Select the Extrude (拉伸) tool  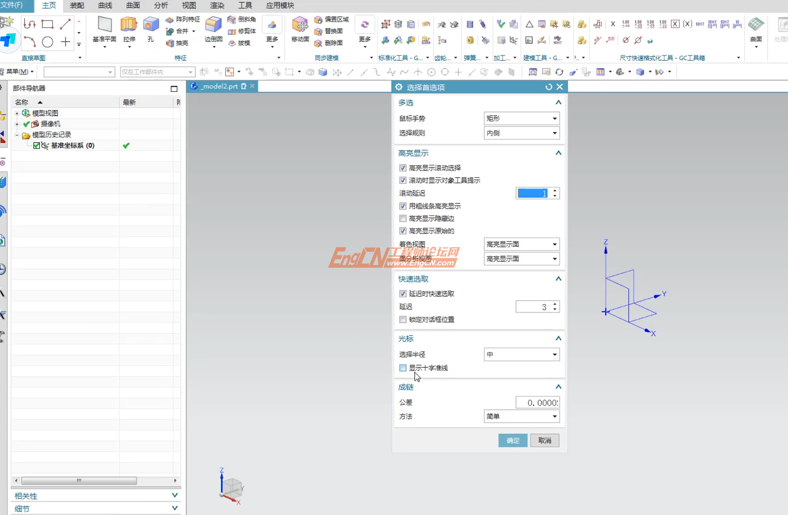(129, 31)
